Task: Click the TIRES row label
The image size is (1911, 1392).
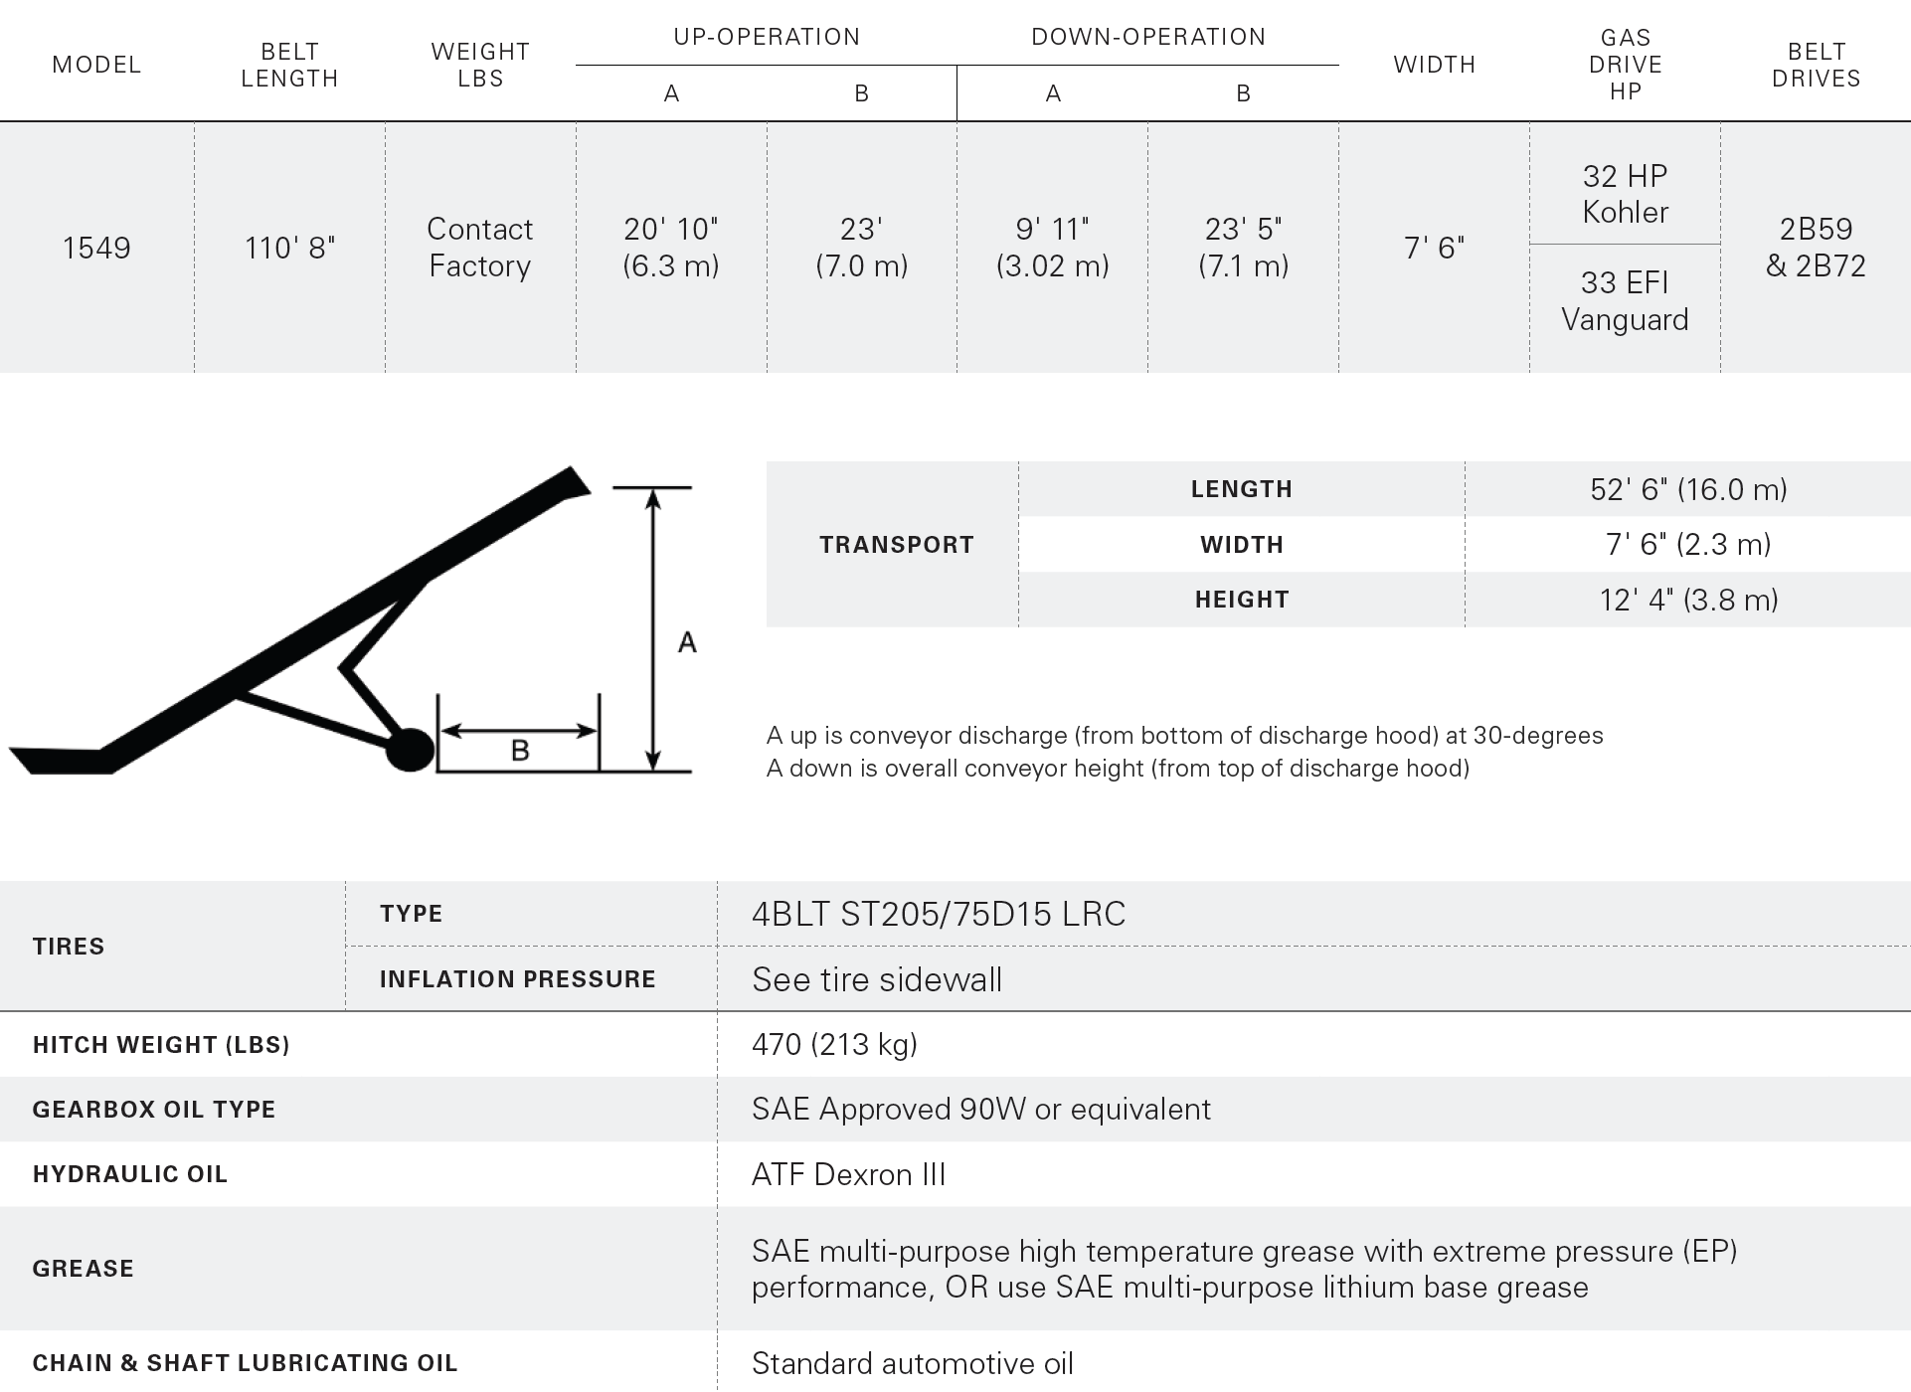Action: point(69,947)
